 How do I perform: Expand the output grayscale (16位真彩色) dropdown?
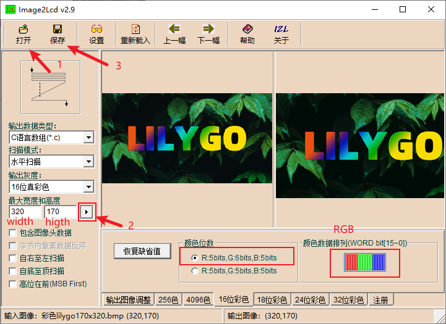[88, 186]
